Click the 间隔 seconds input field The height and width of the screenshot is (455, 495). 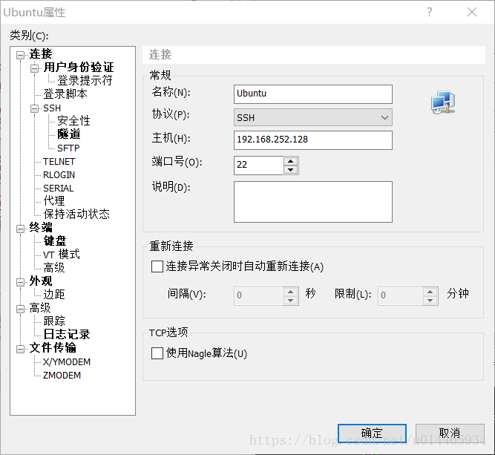tap(258, 296)
